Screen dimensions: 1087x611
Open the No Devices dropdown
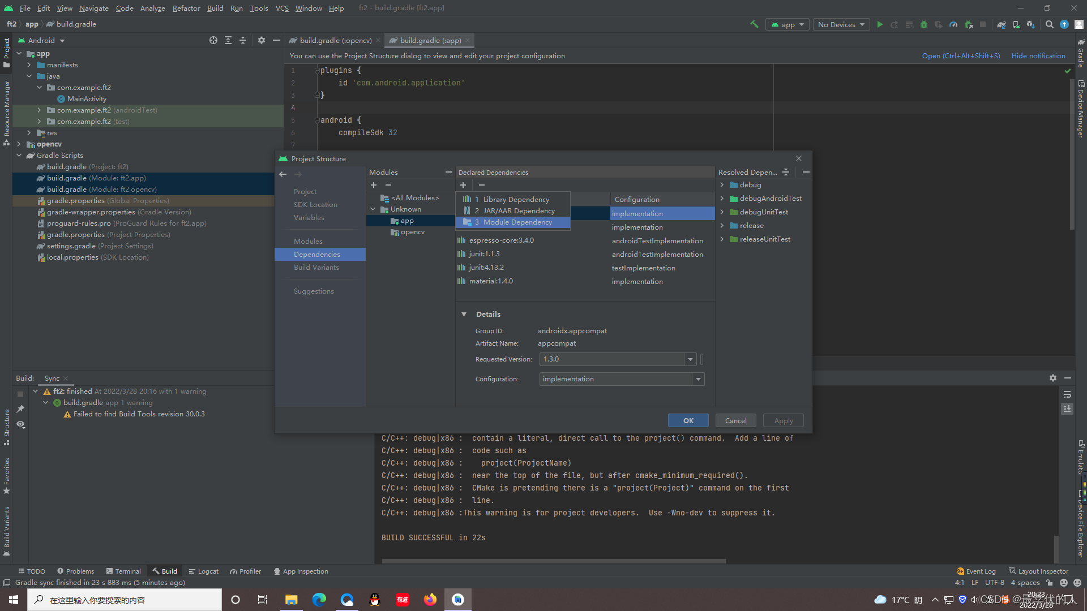(x=841, y=24)
